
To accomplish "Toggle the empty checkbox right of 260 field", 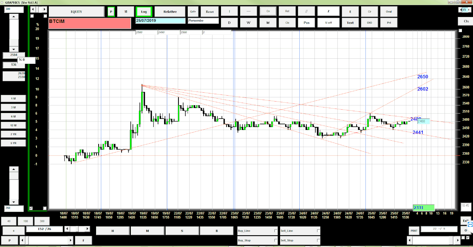I will [45, 208].
